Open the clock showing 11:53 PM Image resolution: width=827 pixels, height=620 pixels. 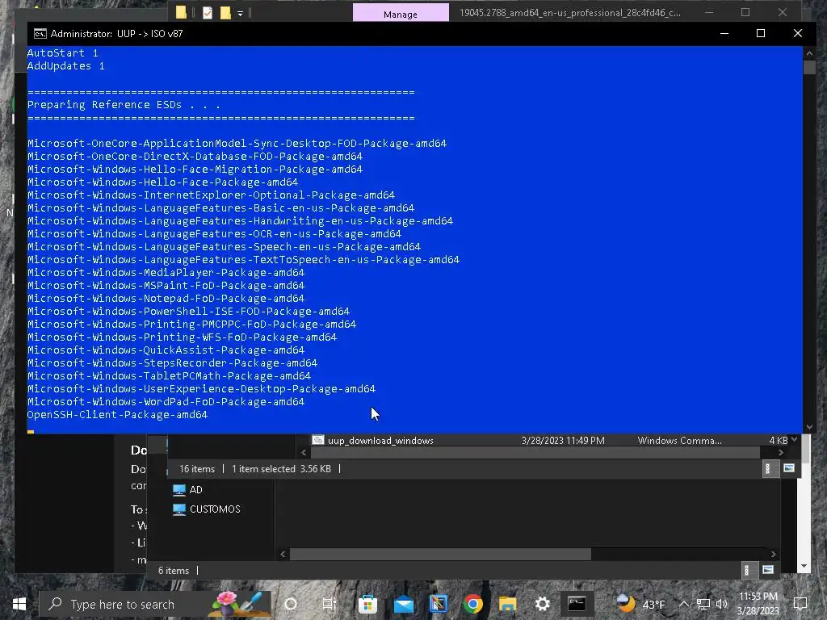tap(758, 604)
